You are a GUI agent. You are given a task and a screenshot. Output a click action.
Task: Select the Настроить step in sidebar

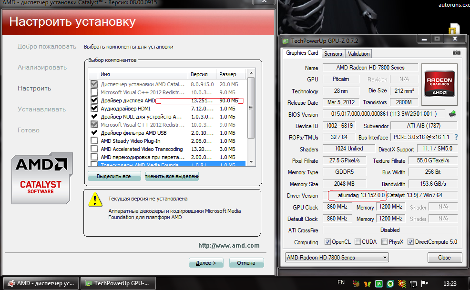click(34, 89)
